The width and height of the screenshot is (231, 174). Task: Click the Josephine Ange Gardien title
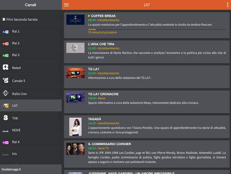tap(131, 173)
